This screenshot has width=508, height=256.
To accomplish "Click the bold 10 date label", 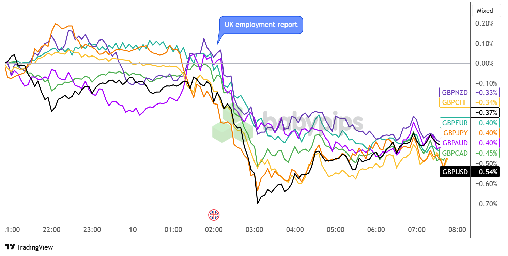I will click(133, 230).
